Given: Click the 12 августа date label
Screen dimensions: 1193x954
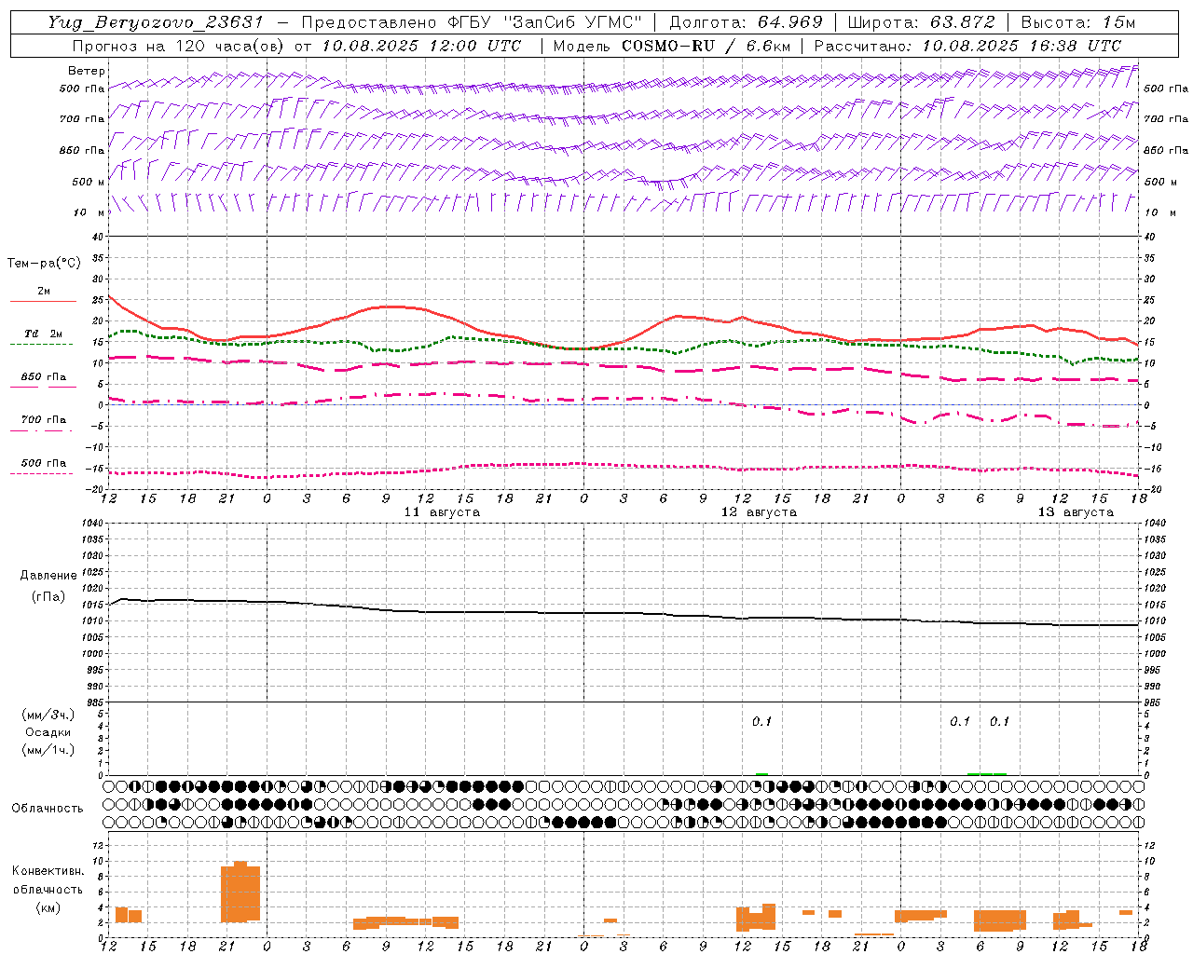Looking at the screenshot, I should pyautogui.click(x=759, y=512).
